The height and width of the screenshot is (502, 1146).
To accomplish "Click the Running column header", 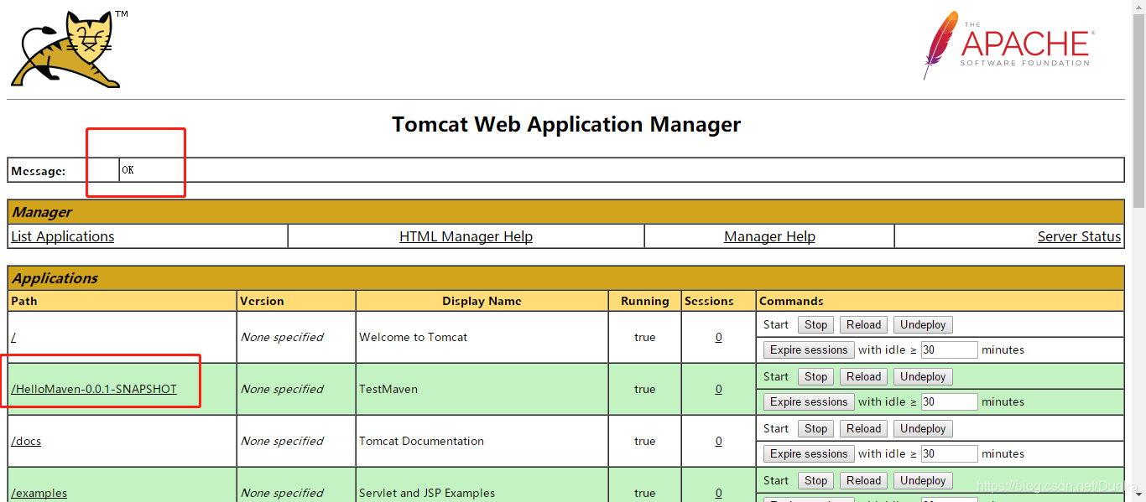I will pyautogui.click(x=644, y=301).
